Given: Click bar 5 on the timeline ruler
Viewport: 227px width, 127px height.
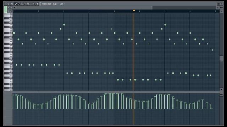Looking at the screenshot, I should 114,11.
